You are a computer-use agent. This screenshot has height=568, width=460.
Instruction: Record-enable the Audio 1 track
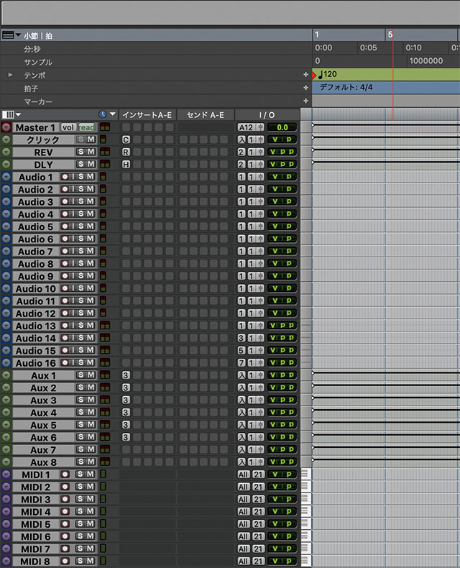click(x=65, y=177)
